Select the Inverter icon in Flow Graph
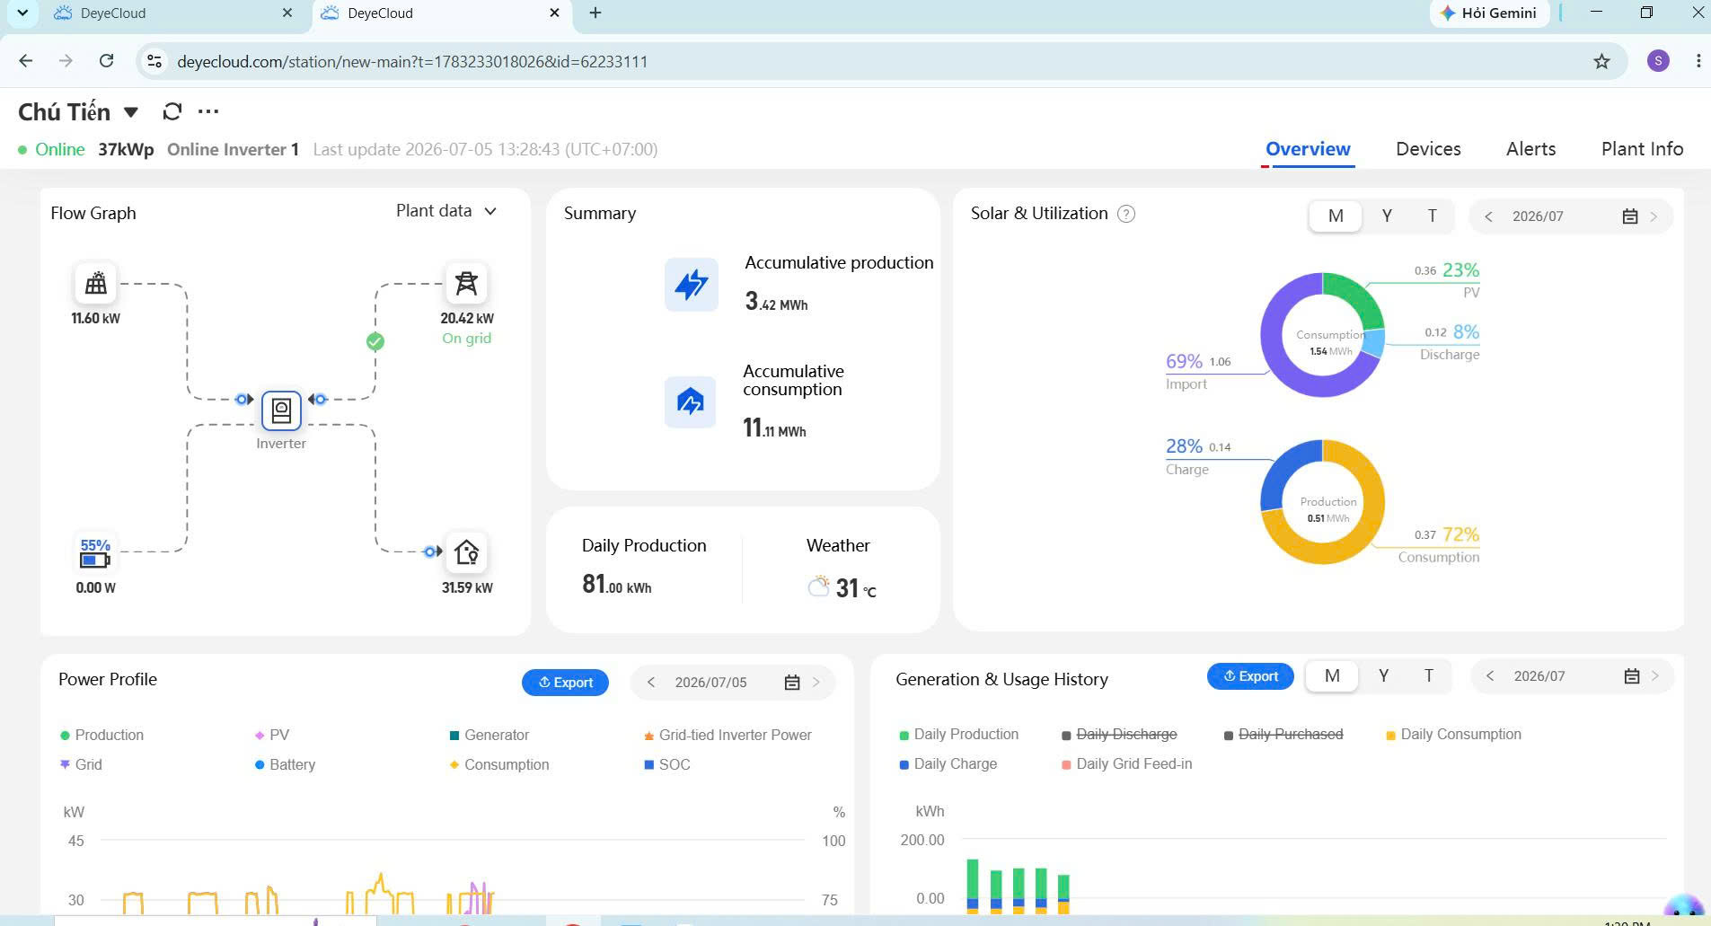This screenshot has height=926, width=1711. pyautogui.click(x=281, y=411)
